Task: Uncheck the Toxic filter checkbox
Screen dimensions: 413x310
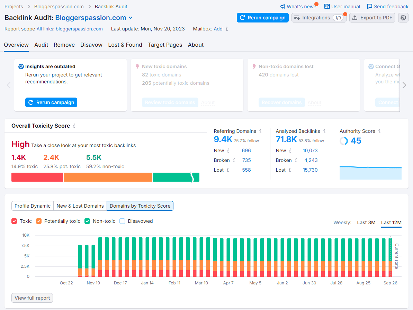Action: tap(14, 221)
